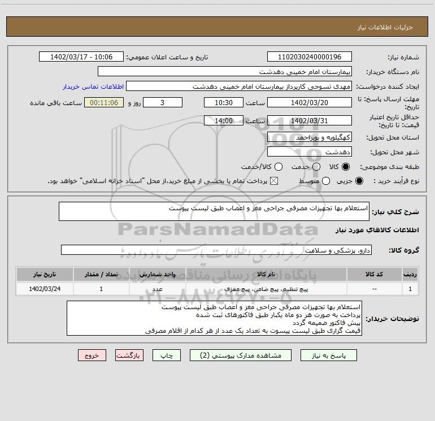The image size is (435, 421).
Task: Click the واحد شمارش column header
Action: click(157, 274)
